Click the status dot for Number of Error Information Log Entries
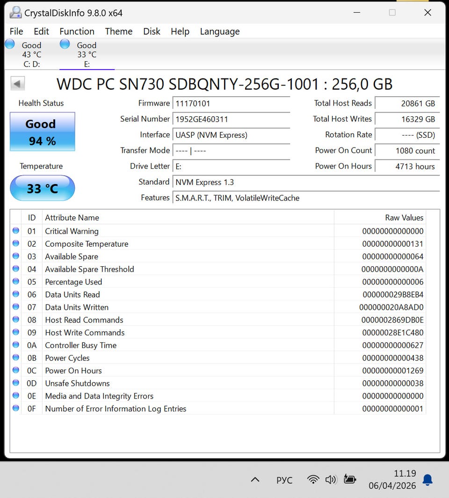449x498 pixels. coord(15,408)
